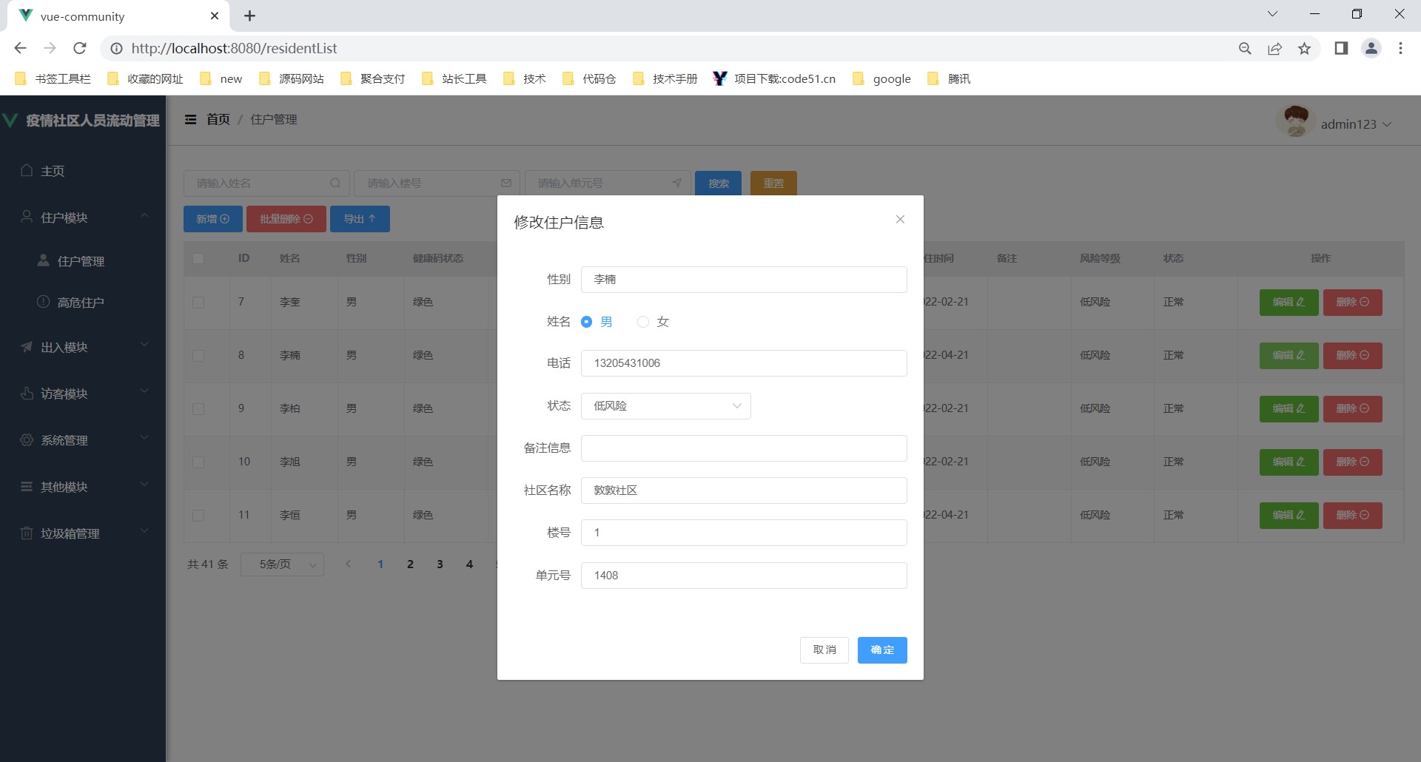The height and width of the screenshot is (762, 1421).
Task: Click the empty 备注信息 input field
Action: point(744,448)
